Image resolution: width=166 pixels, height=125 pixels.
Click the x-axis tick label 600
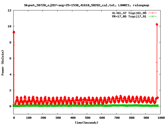click(102, 118)
